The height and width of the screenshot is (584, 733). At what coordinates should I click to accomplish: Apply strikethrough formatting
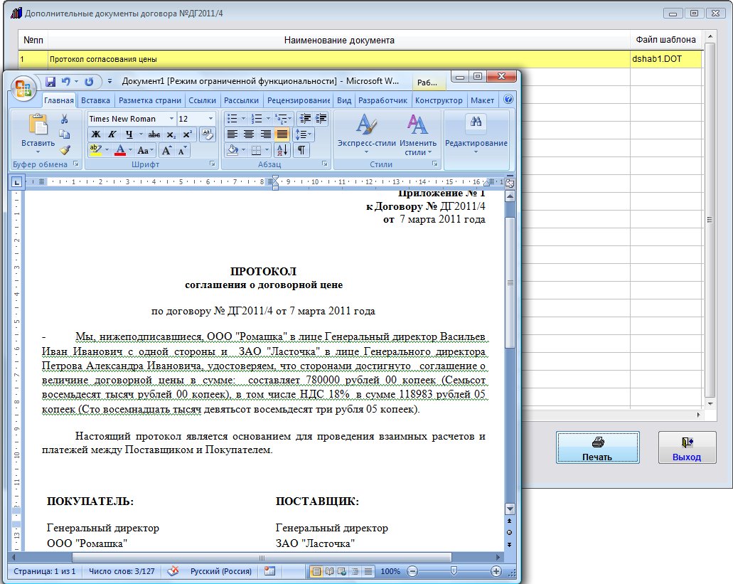tap(154, 134)
